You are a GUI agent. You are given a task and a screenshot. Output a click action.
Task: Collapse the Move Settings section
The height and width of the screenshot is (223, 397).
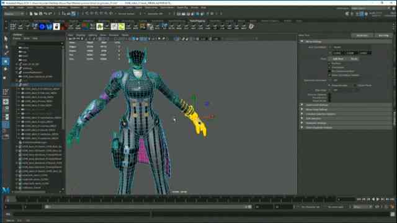(x=346, y=42)
